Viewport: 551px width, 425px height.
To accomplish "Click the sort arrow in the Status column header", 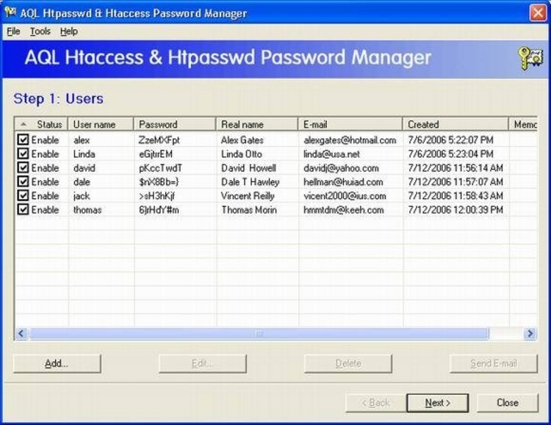I will coord(23,124).
